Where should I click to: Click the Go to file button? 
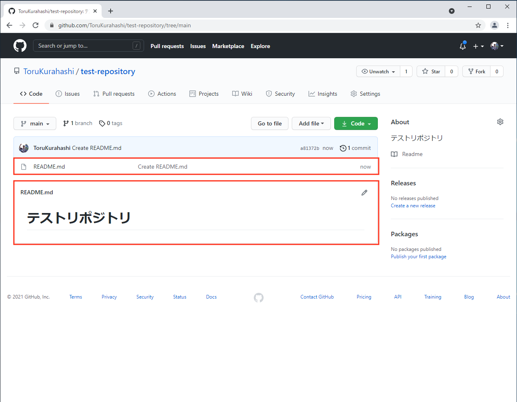[270, 123]
